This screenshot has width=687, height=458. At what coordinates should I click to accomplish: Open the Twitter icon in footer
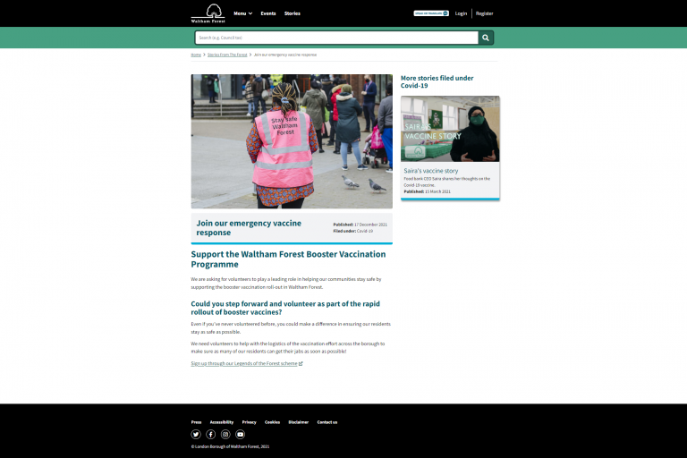point(196,434)
